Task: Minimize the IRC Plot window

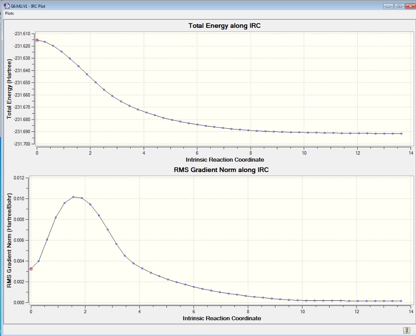Action: click(388, 6)
